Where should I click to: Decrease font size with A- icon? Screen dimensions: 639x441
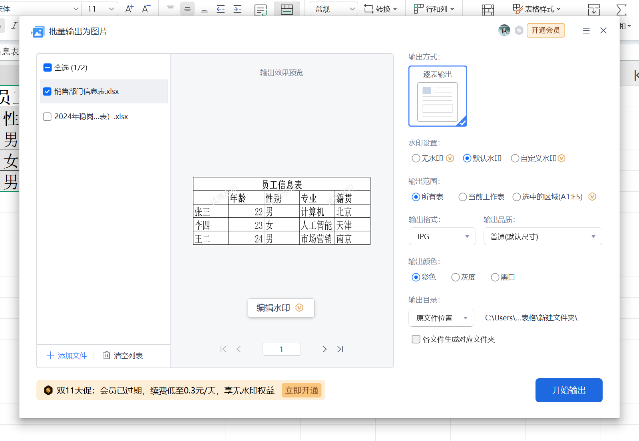(x=146, y=9)
